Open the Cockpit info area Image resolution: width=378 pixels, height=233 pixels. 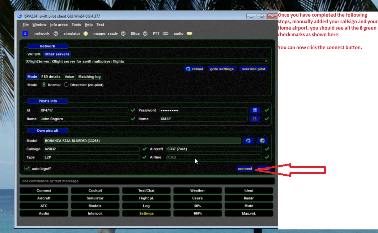tap(95, 191)
